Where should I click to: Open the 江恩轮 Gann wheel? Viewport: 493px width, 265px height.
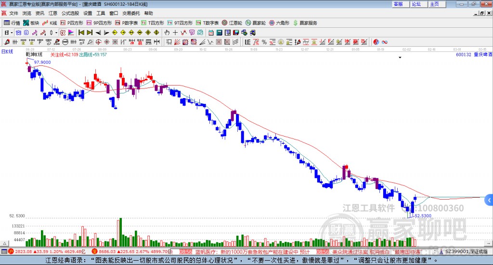(x=232, y=23)
